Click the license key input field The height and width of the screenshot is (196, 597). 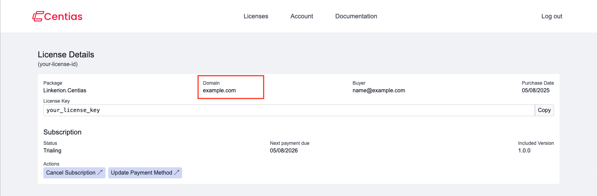point(289,110)
